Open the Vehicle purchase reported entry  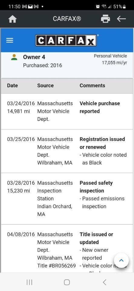pos(100,107)
